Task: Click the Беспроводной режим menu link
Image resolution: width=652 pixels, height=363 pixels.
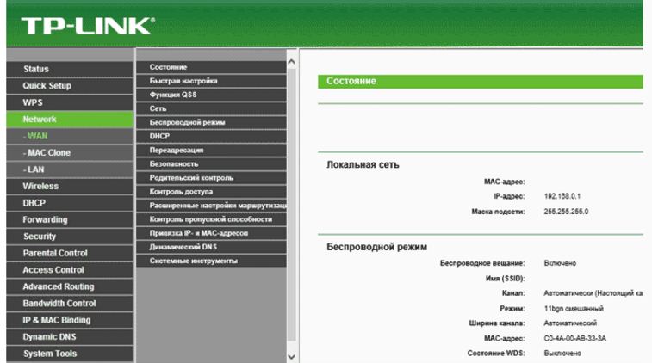Action: pos(187,122)
